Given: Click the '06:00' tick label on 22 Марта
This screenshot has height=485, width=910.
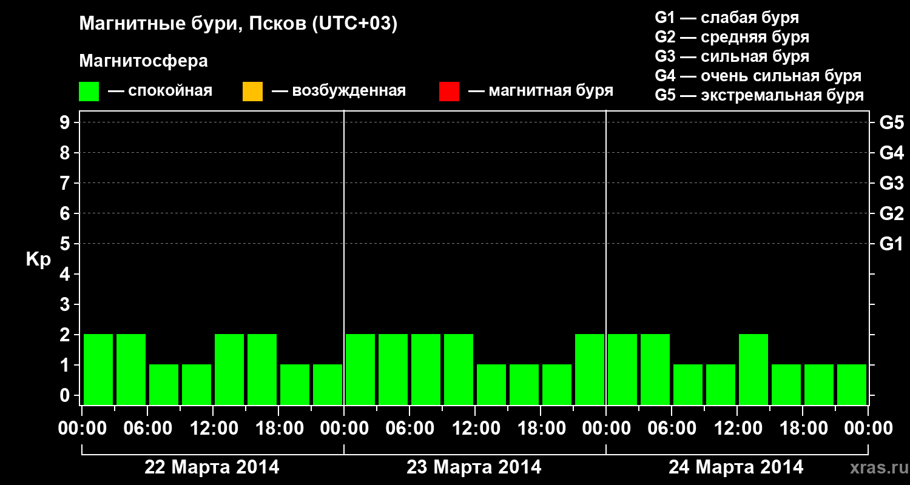Looking at the screenshot, I should coord(147,429).
